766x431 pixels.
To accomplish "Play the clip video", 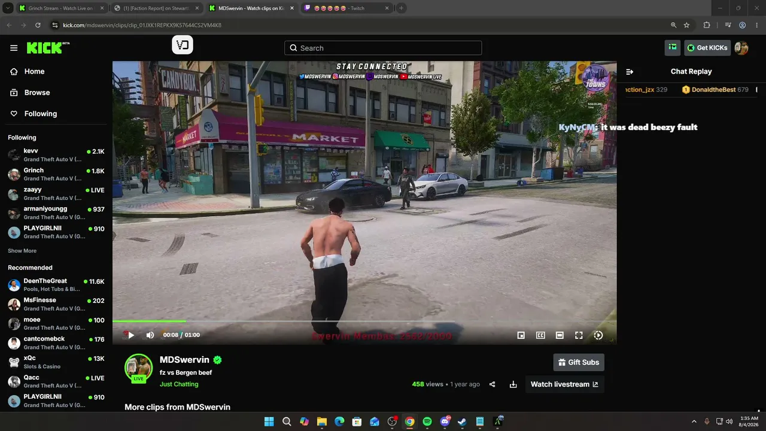I will (131, 335).
